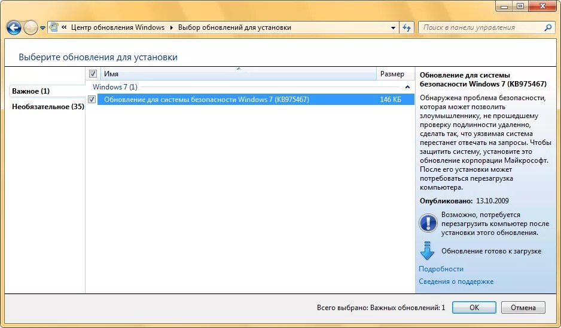The height and width of the screenshot is (328, 561).
Task: Click the restart warning exclamation icon
Action: tap(428, 223)
